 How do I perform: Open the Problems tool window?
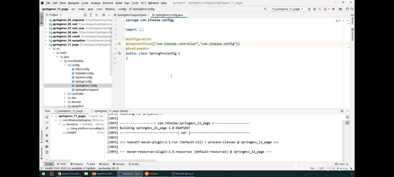pos(76,164)
